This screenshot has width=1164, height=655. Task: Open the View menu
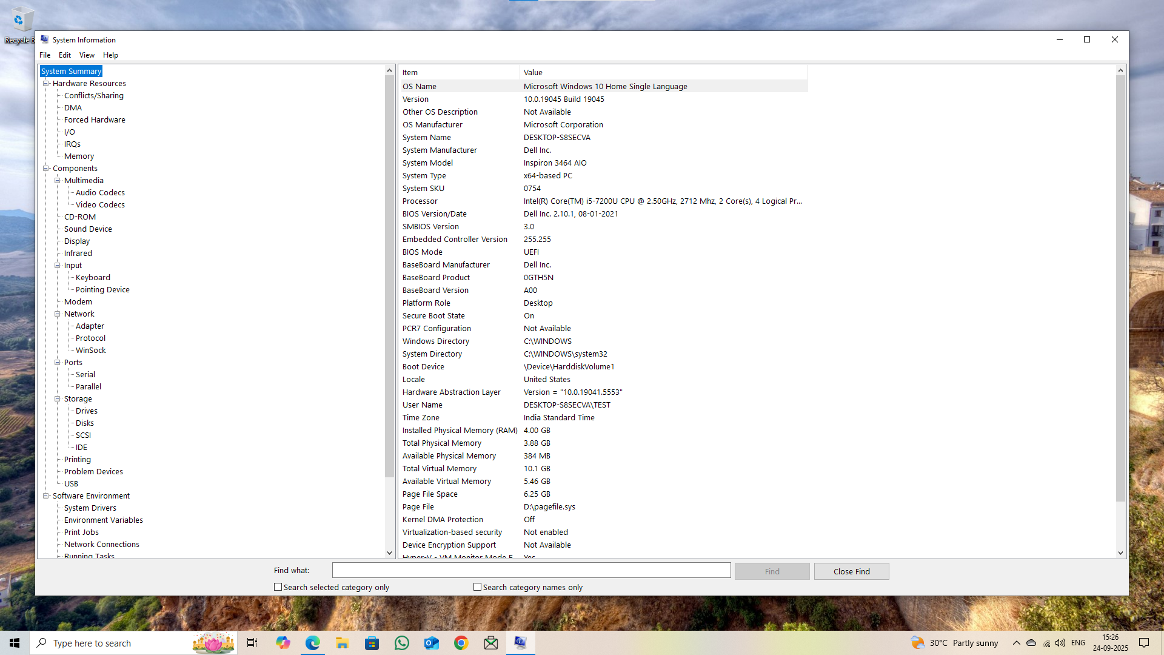coord(87,55)
